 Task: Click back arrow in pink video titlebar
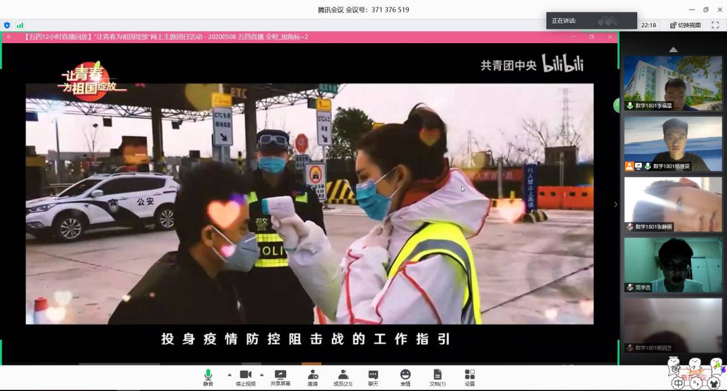point(9,37)
